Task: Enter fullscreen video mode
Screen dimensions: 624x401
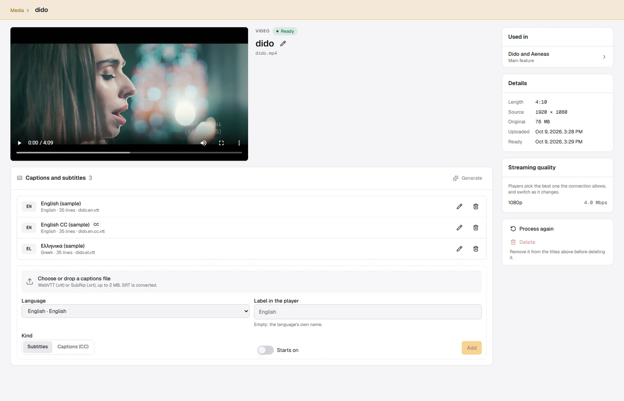Action: click(222, 143)
